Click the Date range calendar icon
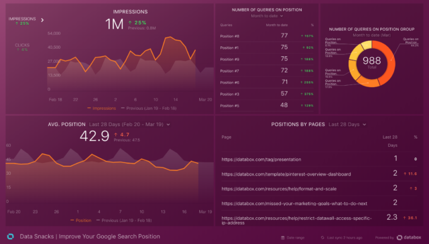This screenshot has height=244, width=429. [283, 238]
